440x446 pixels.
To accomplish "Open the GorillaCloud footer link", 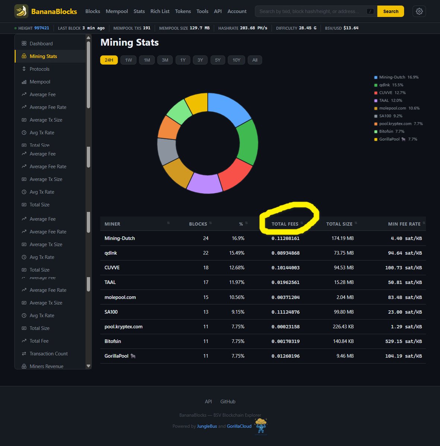I will coord(239,426).
